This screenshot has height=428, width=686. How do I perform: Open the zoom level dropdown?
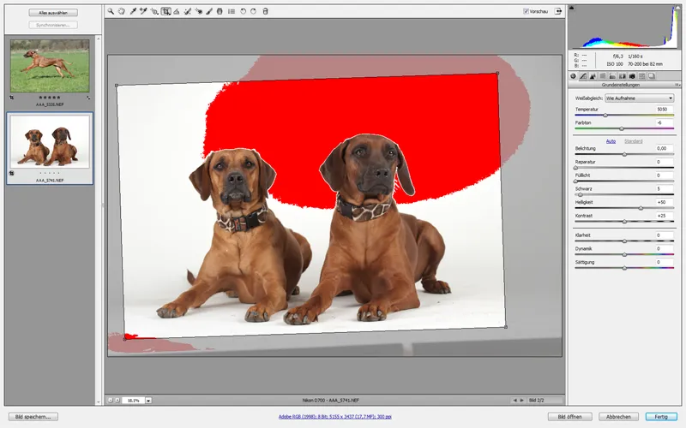[x=148, y=401]
